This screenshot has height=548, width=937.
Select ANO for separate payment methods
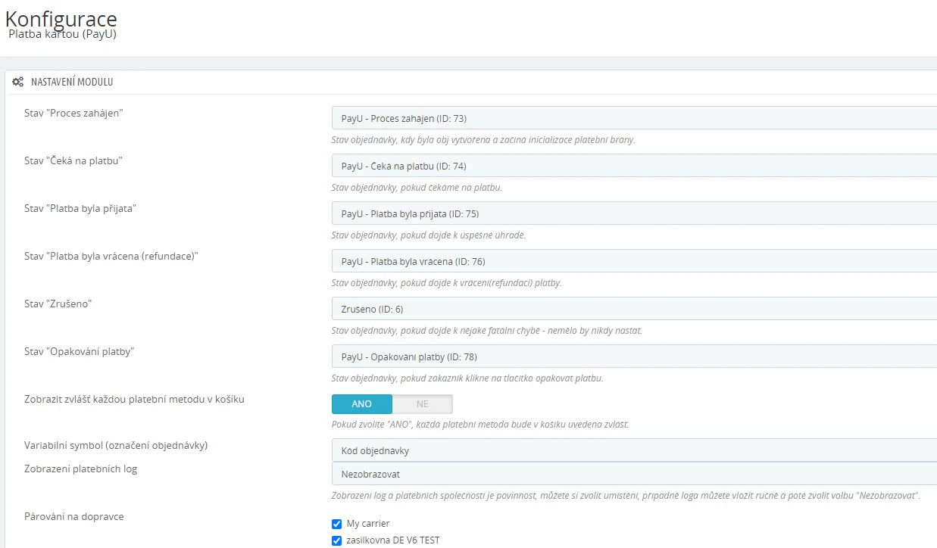(x=362, y=404)
